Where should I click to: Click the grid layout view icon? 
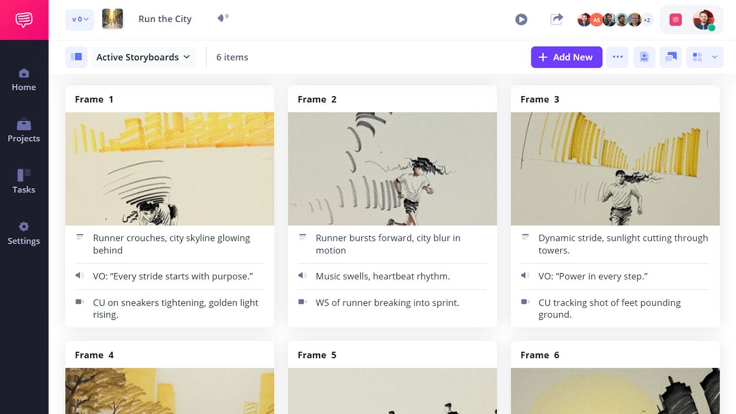click(697, 57)
